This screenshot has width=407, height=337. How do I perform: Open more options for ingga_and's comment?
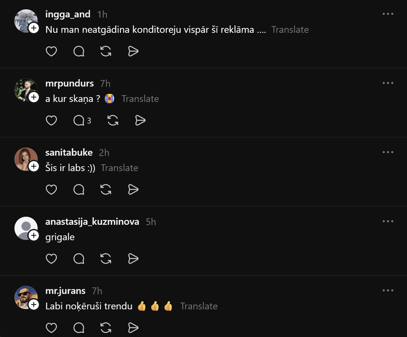[388, 14]
